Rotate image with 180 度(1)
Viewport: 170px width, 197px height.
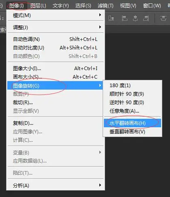[x=132, y=86]
